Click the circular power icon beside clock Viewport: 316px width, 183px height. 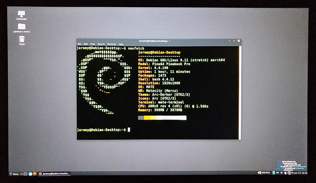(289, 173)
